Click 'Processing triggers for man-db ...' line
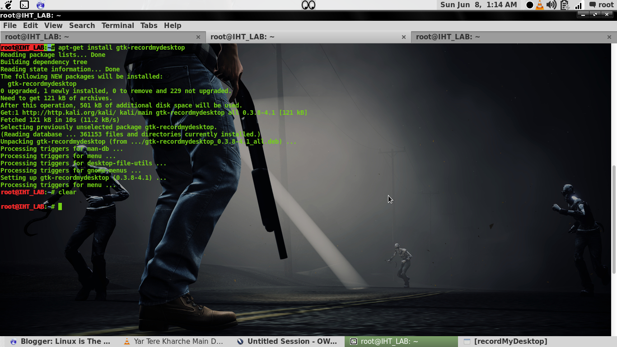 coord(62,149)
